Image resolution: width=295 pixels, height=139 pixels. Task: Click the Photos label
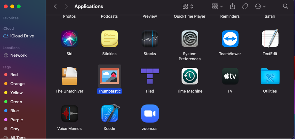click(69, 16)
